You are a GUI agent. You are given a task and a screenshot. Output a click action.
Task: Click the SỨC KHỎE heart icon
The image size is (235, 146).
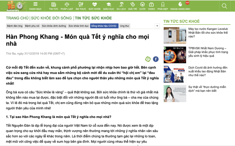[x=94, y=4]
